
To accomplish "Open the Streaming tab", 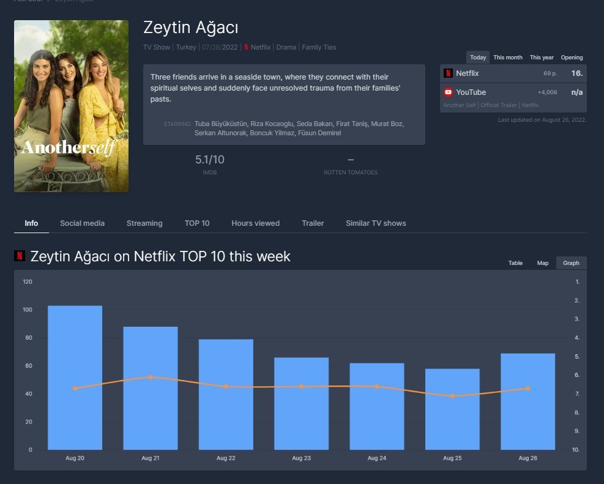I will (144, 223).
